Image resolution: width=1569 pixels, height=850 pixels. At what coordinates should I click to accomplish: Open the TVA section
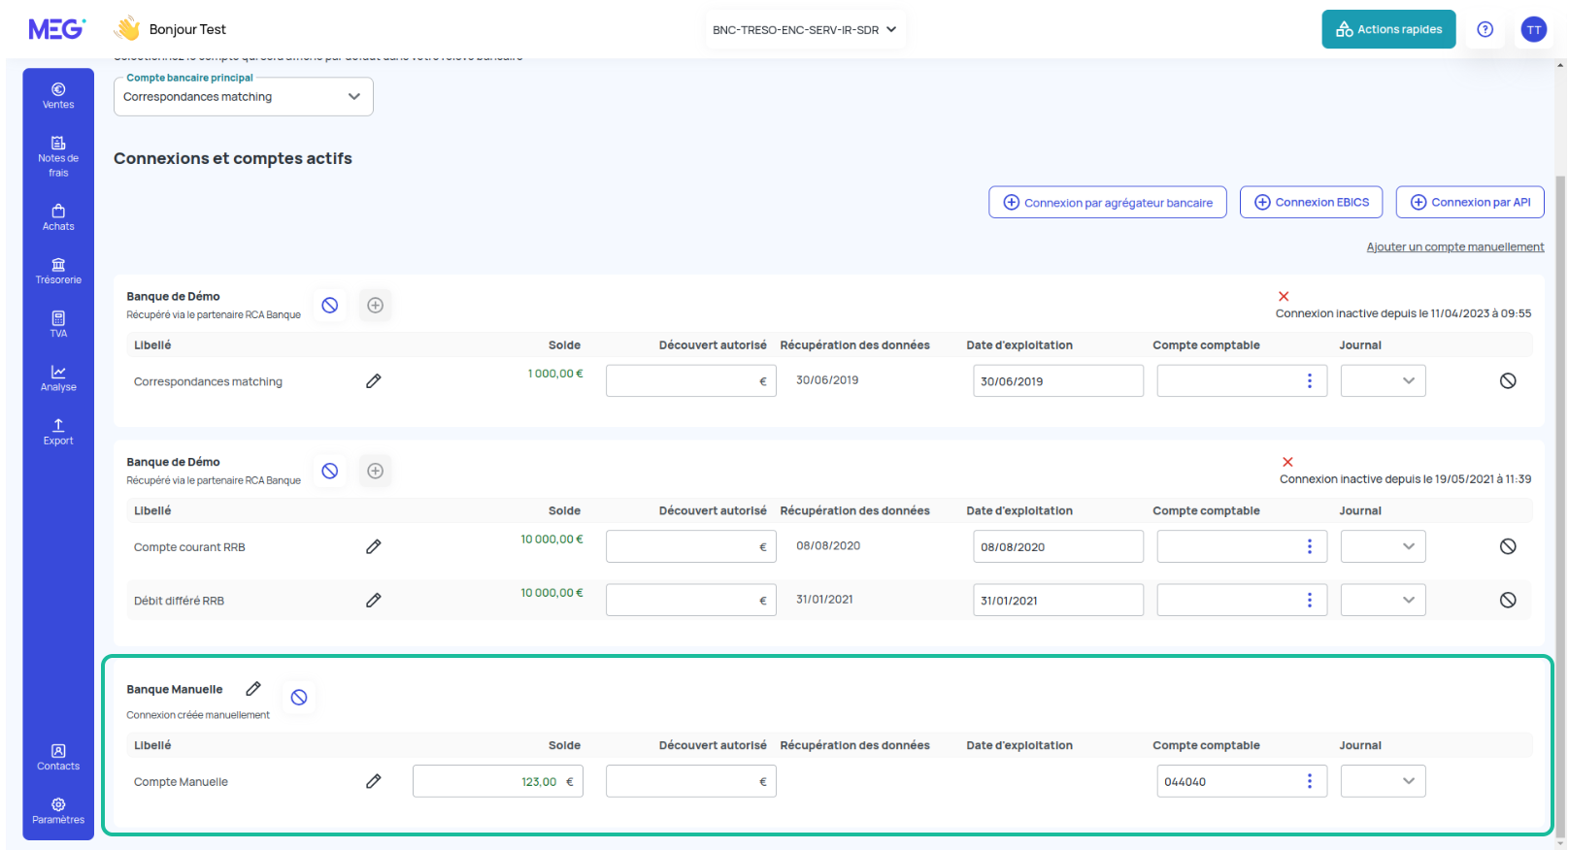tap(58, 324)
